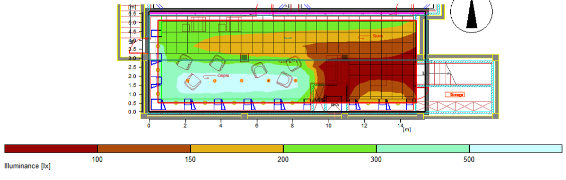Image resolution: width=566 pixels, height=180 pixels.
Task: Select the chair nearest the Carpet label
Action: [193, 82]
